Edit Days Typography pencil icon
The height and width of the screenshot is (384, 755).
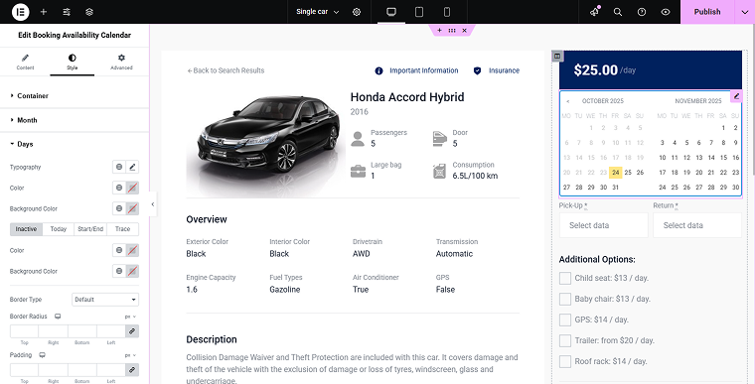(132, 167)
